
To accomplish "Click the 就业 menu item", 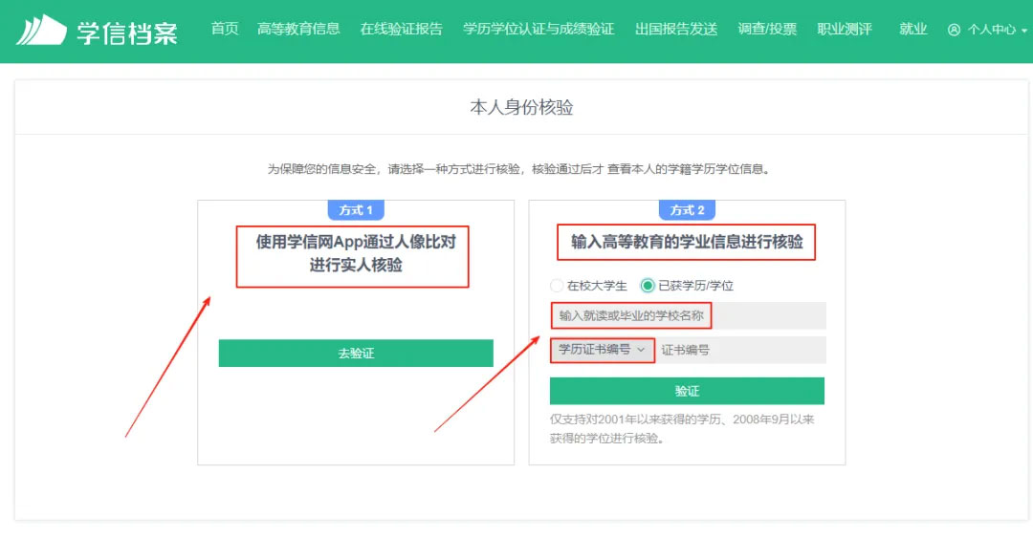I will coord(912,29).
